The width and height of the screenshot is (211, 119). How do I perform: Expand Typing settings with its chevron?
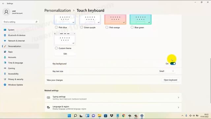coord(178,98)
